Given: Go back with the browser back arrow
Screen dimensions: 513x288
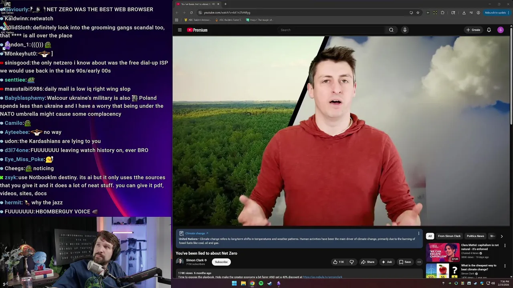Looking at the screenshot, I should coord(177,12).
